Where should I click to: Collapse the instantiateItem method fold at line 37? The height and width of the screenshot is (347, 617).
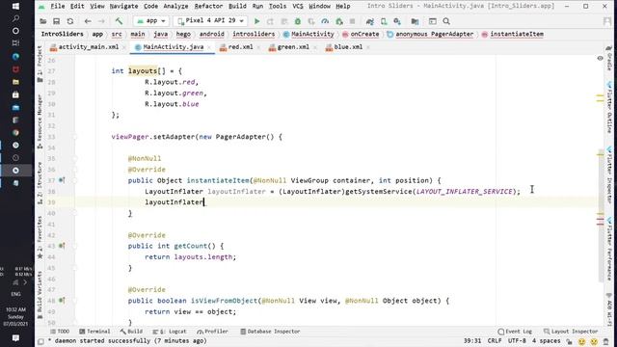tap(74, 180)
